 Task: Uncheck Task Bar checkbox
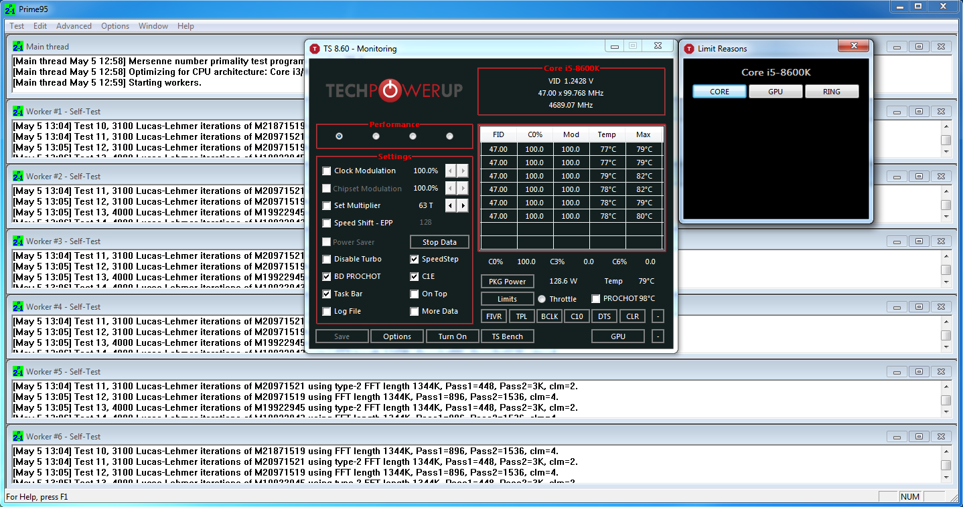(x=327, y=294)
